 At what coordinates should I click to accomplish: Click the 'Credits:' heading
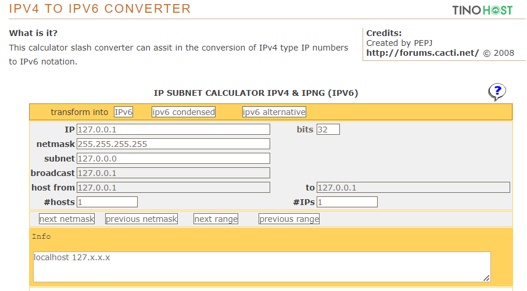[x=384, y=33]
